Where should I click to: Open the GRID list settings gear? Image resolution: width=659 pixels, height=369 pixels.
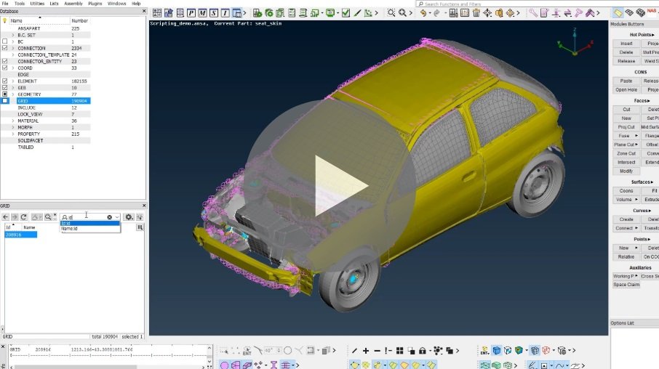(129, 217)
